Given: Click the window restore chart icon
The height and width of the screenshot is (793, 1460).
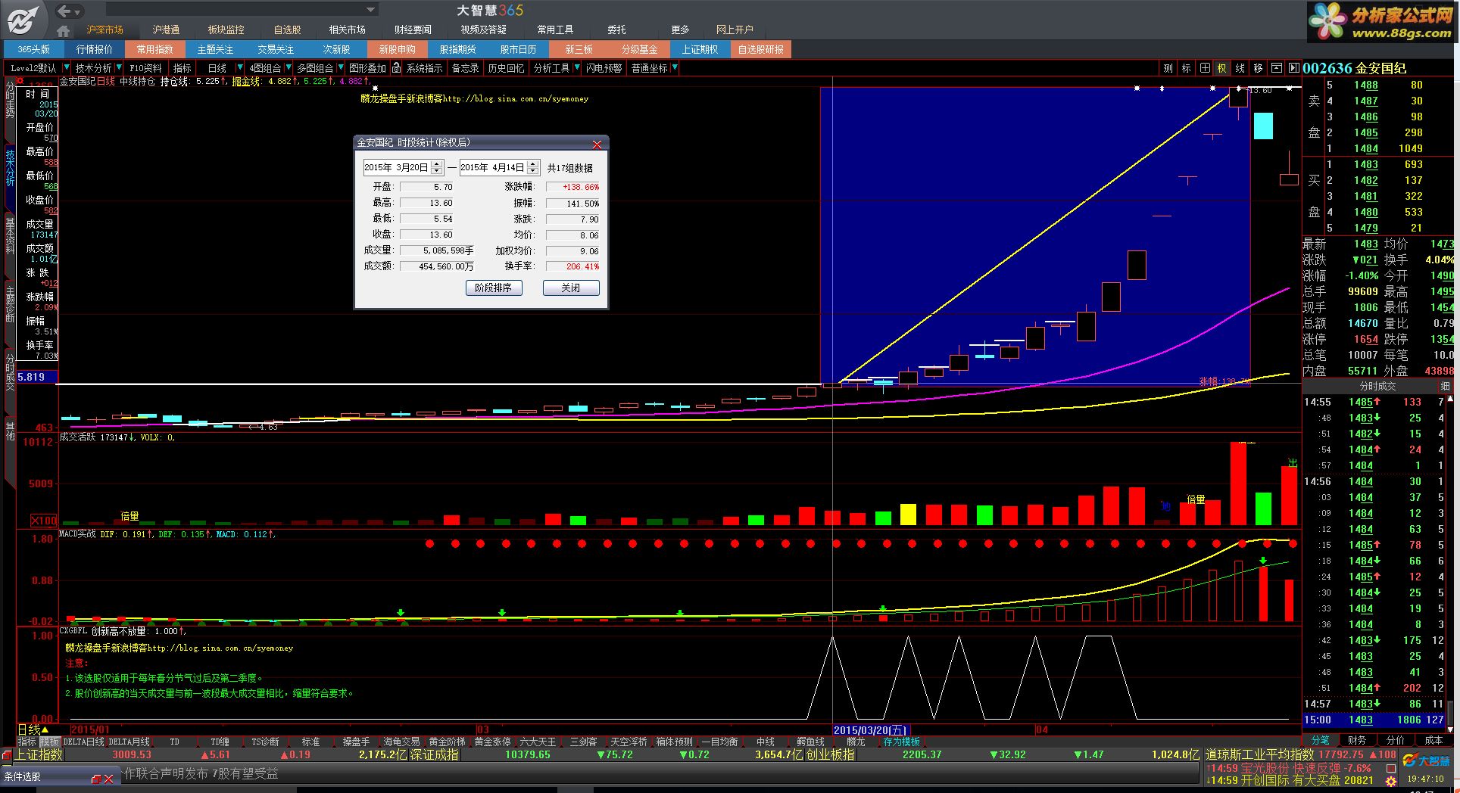Looking at the screenshot, I should [x=1276, y=68].
